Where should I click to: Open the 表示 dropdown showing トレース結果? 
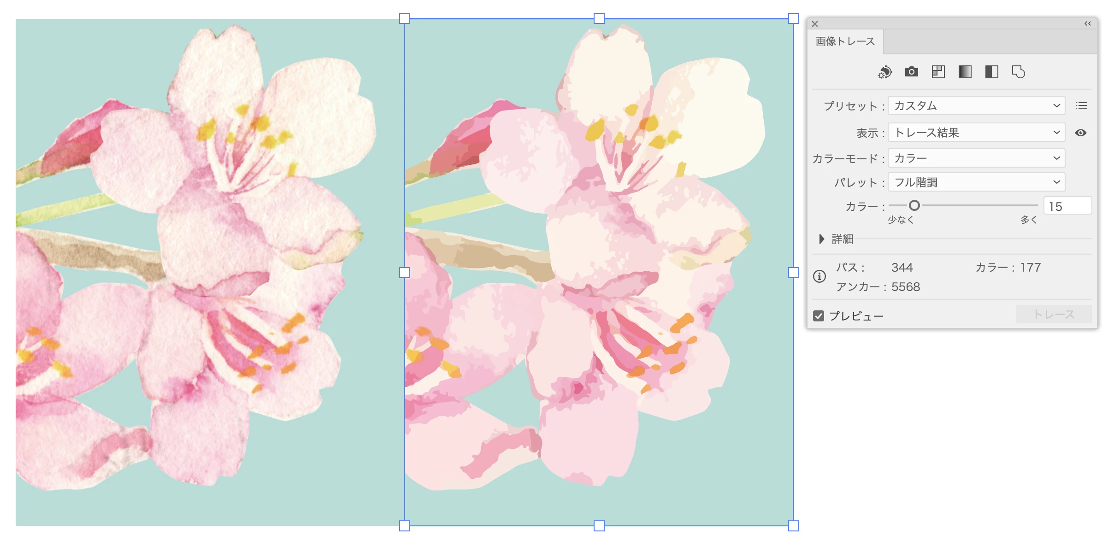coord(976,133)
